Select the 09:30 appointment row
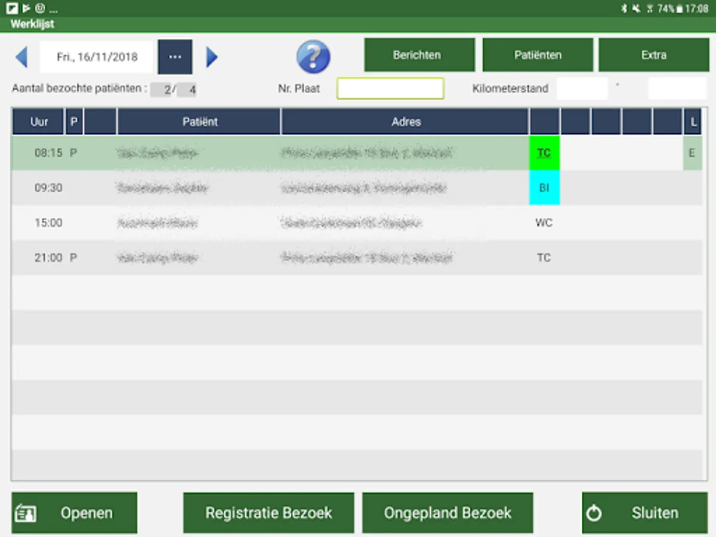This screenshot has width=716, height=537. (357, 188)
